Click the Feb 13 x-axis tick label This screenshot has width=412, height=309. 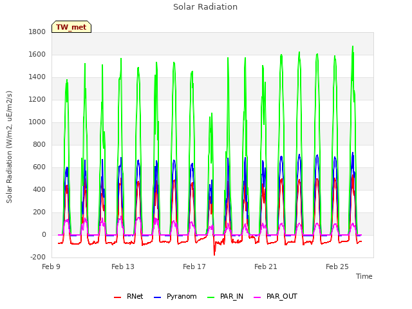tap(123, 267)
